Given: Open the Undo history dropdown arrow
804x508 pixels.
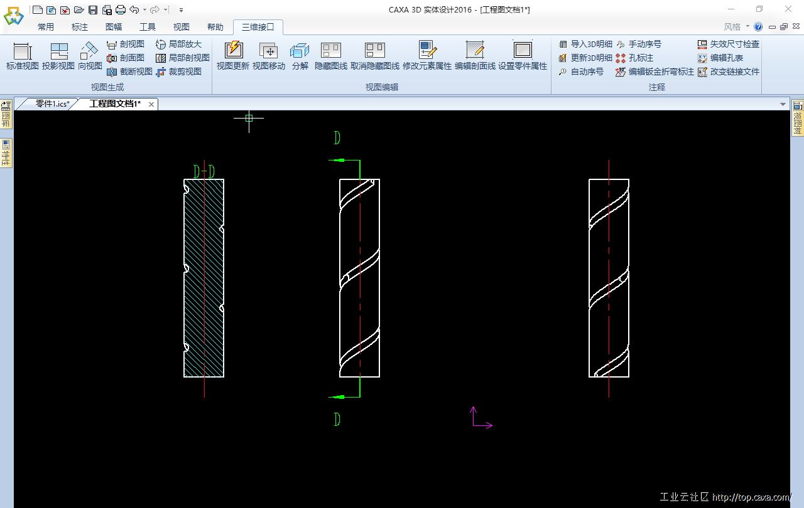Looking at the screenshot, I should coord(144,9).
